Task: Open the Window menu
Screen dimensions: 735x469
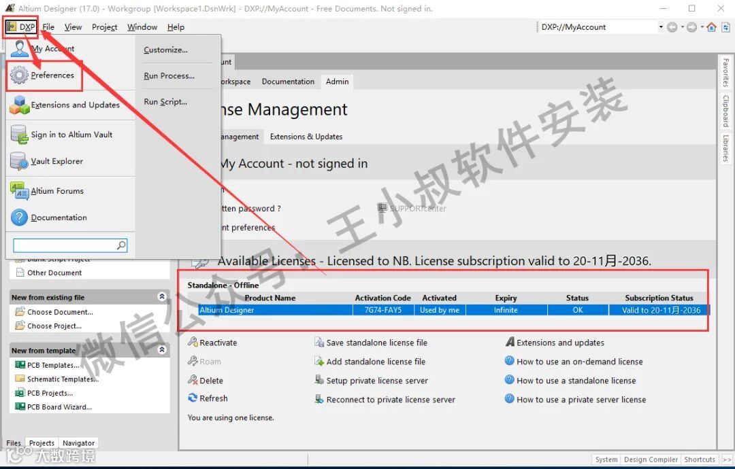Action: click(x=142, y=27)
